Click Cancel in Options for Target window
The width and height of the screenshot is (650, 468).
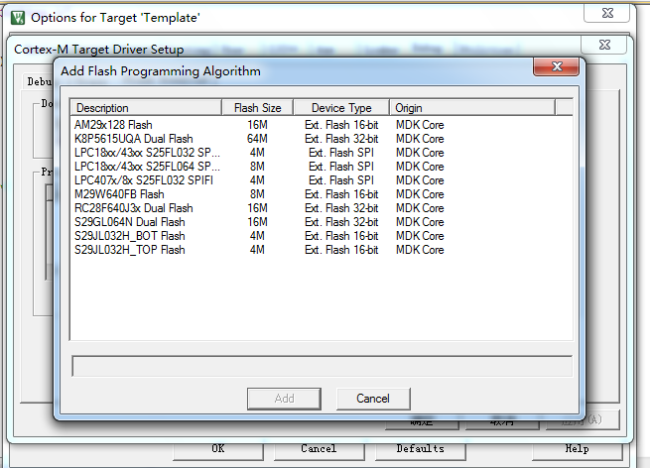click(x=319, y=449)
